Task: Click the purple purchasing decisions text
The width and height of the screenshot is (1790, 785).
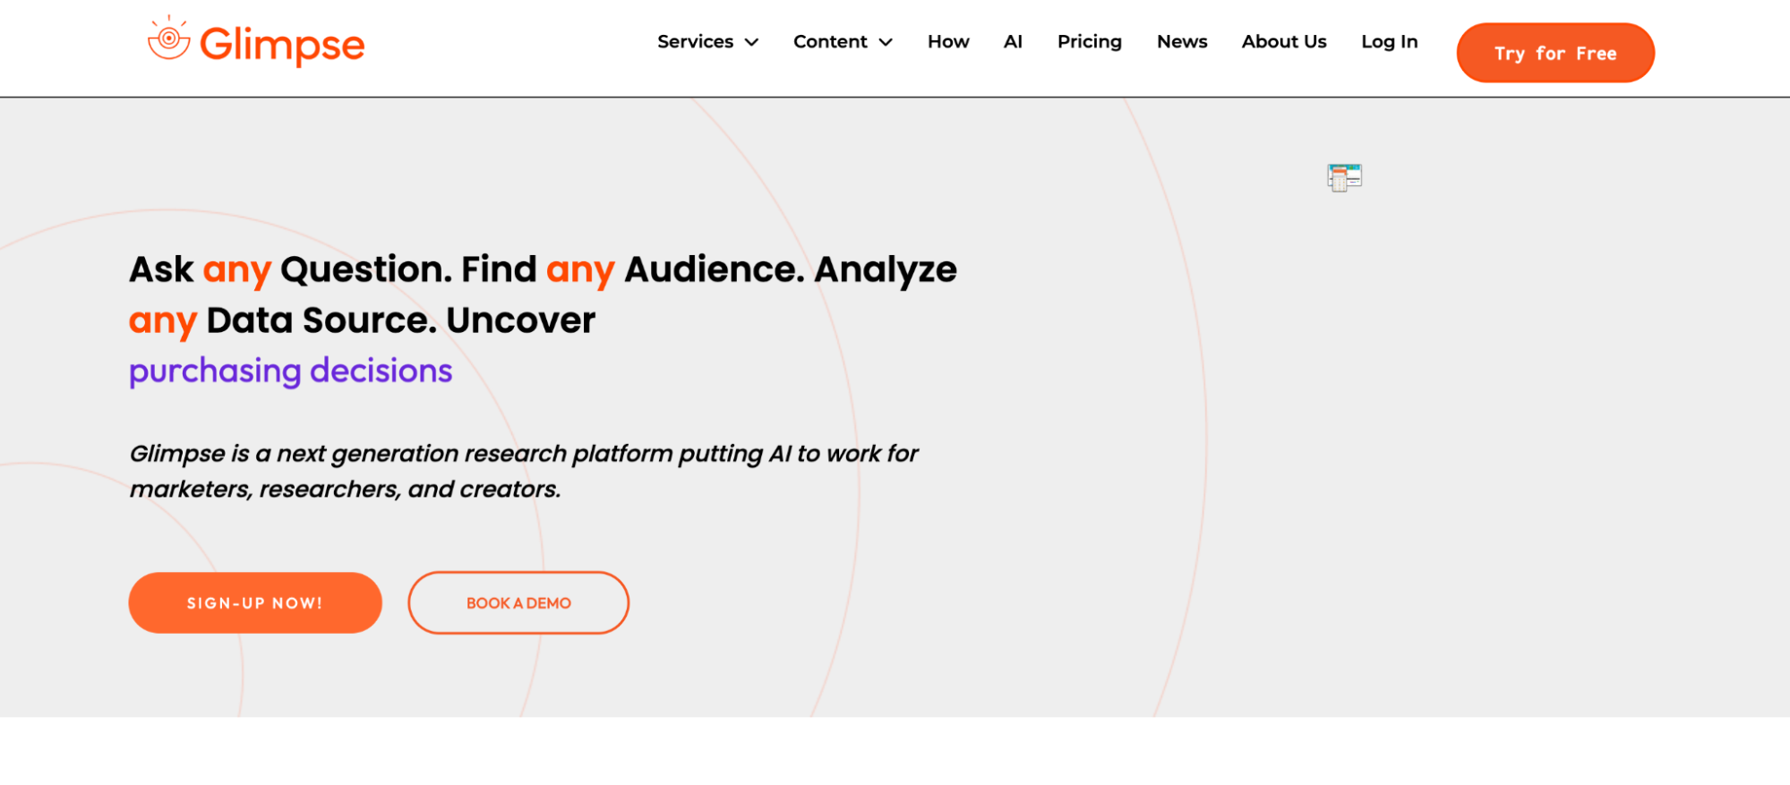Action: (291, 371)
